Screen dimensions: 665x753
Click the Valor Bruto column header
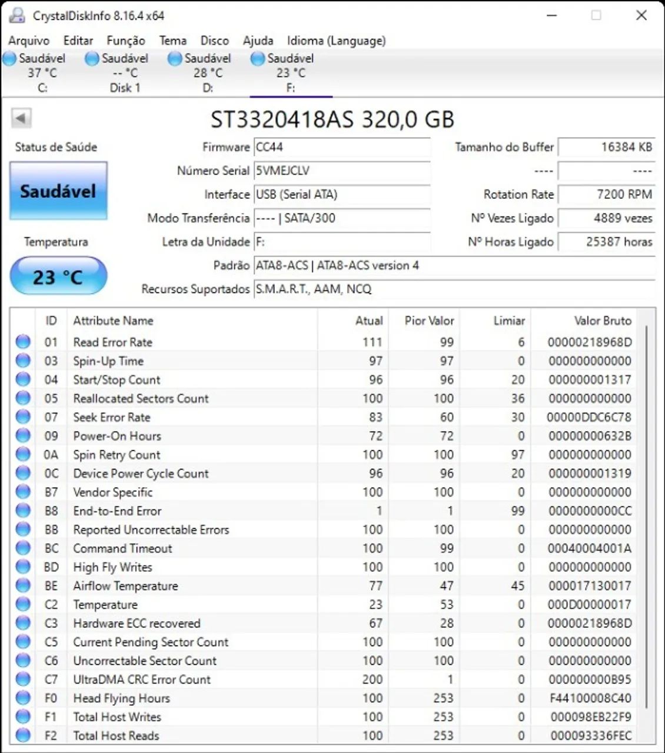584,321
